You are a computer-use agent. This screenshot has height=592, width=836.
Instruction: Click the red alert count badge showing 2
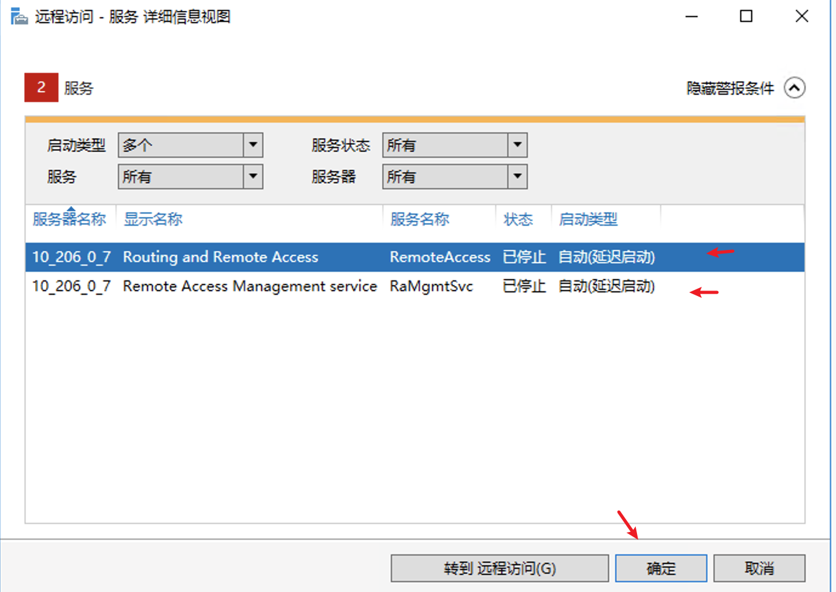40,87
